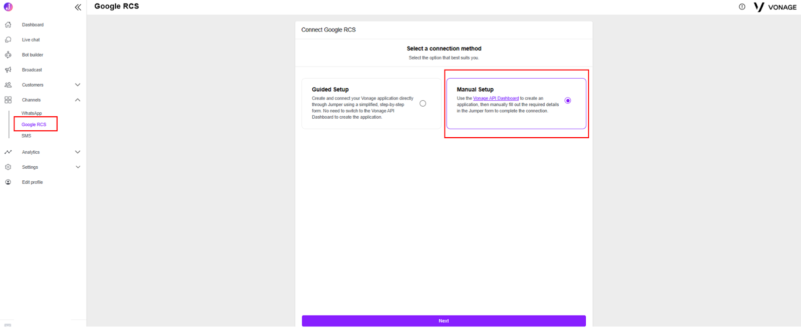Viewport: 801px width, 329px height.
Task: Open Broadcast menu item
Action: point(32,70)
